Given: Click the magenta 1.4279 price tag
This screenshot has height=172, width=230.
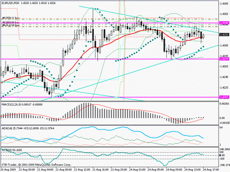Looking at the screenshot, I should pyautogui.click(x=224, y=59).
